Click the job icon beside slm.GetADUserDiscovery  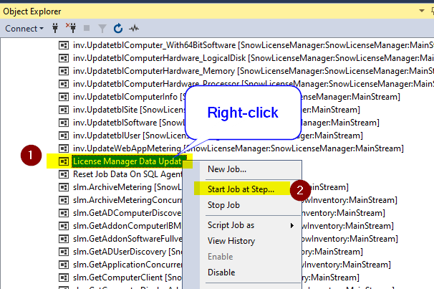pyautogui.click(x=64, y=252)
